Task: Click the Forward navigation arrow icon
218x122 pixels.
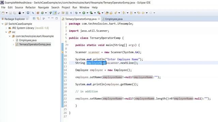Action: [x=151, y=13]
